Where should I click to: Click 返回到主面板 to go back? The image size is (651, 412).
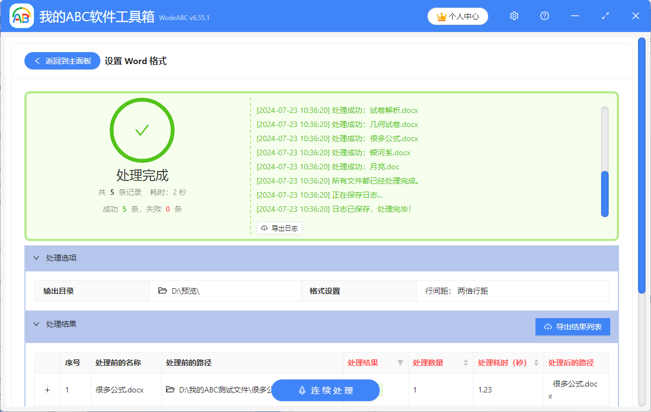[x=62, y=60]
